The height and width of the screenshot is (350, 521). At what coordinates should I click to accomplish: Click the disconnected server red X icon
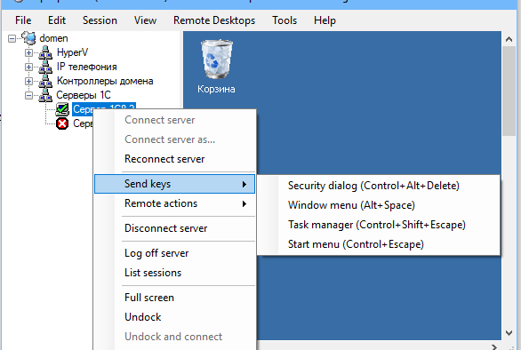coord(62,123)
